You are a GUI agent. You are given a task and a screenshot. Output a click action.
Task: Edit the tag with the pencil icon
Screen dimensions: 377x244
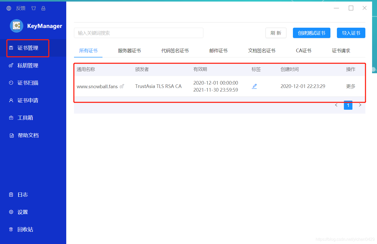[x=254, y=86]
